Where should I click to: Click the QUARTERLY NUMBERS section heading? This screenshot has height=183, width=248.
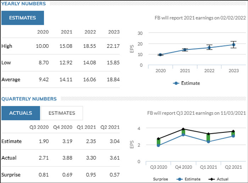click(x=29, y=99)
